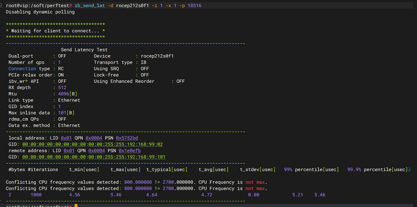Select the PCIe relax order ON value
This screenshot has width=417, height=207.
click(61, 75)
